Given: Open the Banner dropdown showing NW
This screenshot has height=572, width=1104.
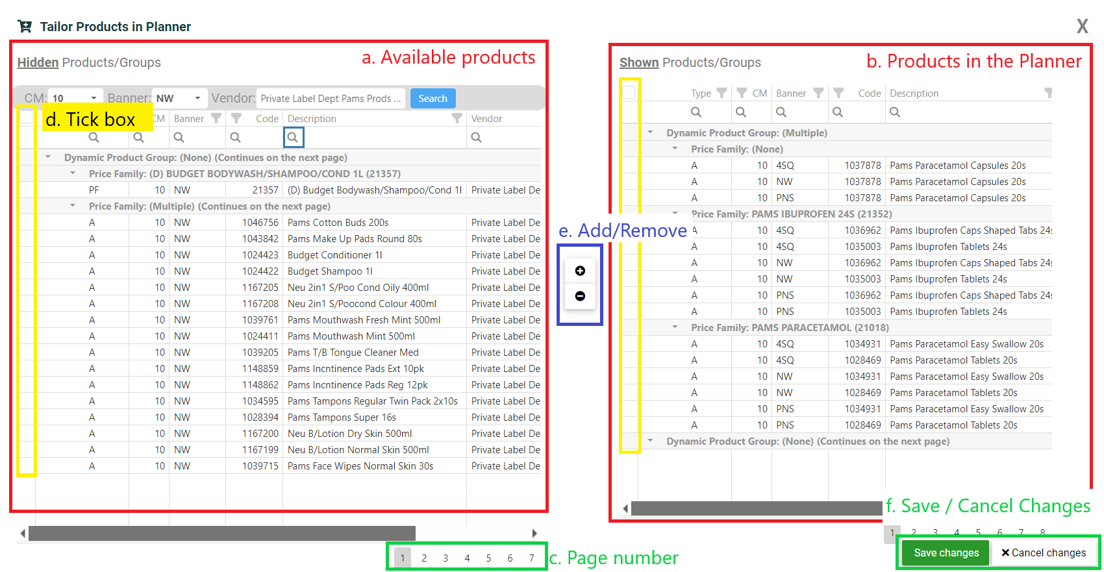Looking at the screenshot, I should [179, 98].
